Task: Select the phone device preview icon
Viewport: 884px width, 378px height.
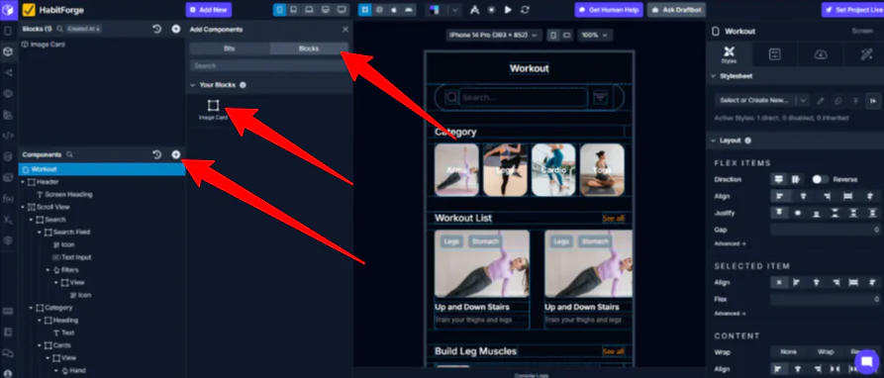Action: (279, 10)
